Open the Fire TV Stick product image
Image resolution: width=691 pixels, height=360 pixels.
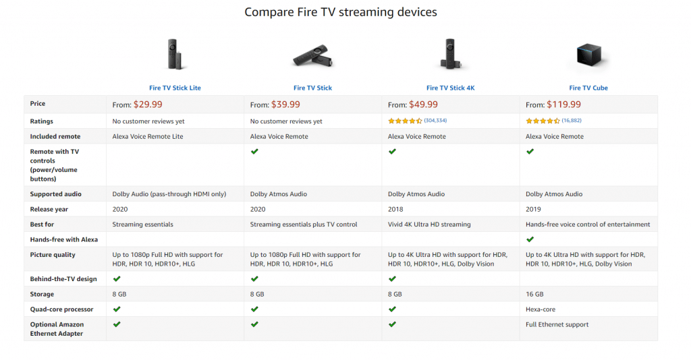(313, 55)
